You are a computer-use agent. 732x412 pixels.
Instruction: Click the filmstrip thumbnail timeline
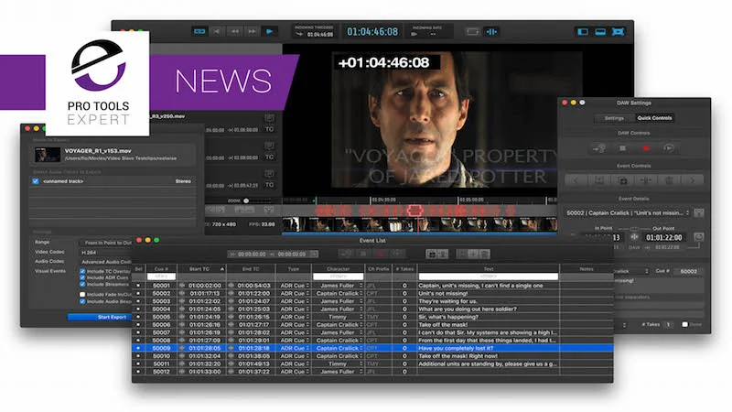tap(419, 225)
